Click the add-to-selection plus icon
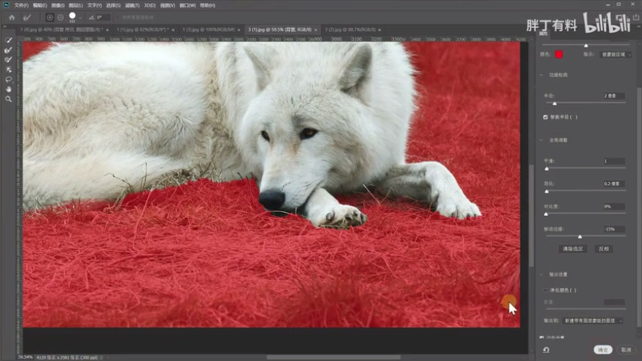Image resolution: width=642 pixels, height=361 pixels. [49, 17]
